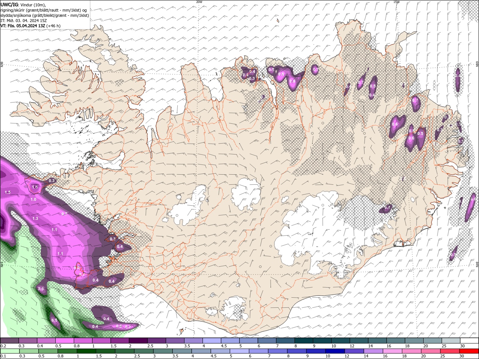Click the valid time 'VT: Fös. 05.04.2024 13Z (+46 h)'
This screenshot has height=359, width=479.
click(x=30, y=26)
